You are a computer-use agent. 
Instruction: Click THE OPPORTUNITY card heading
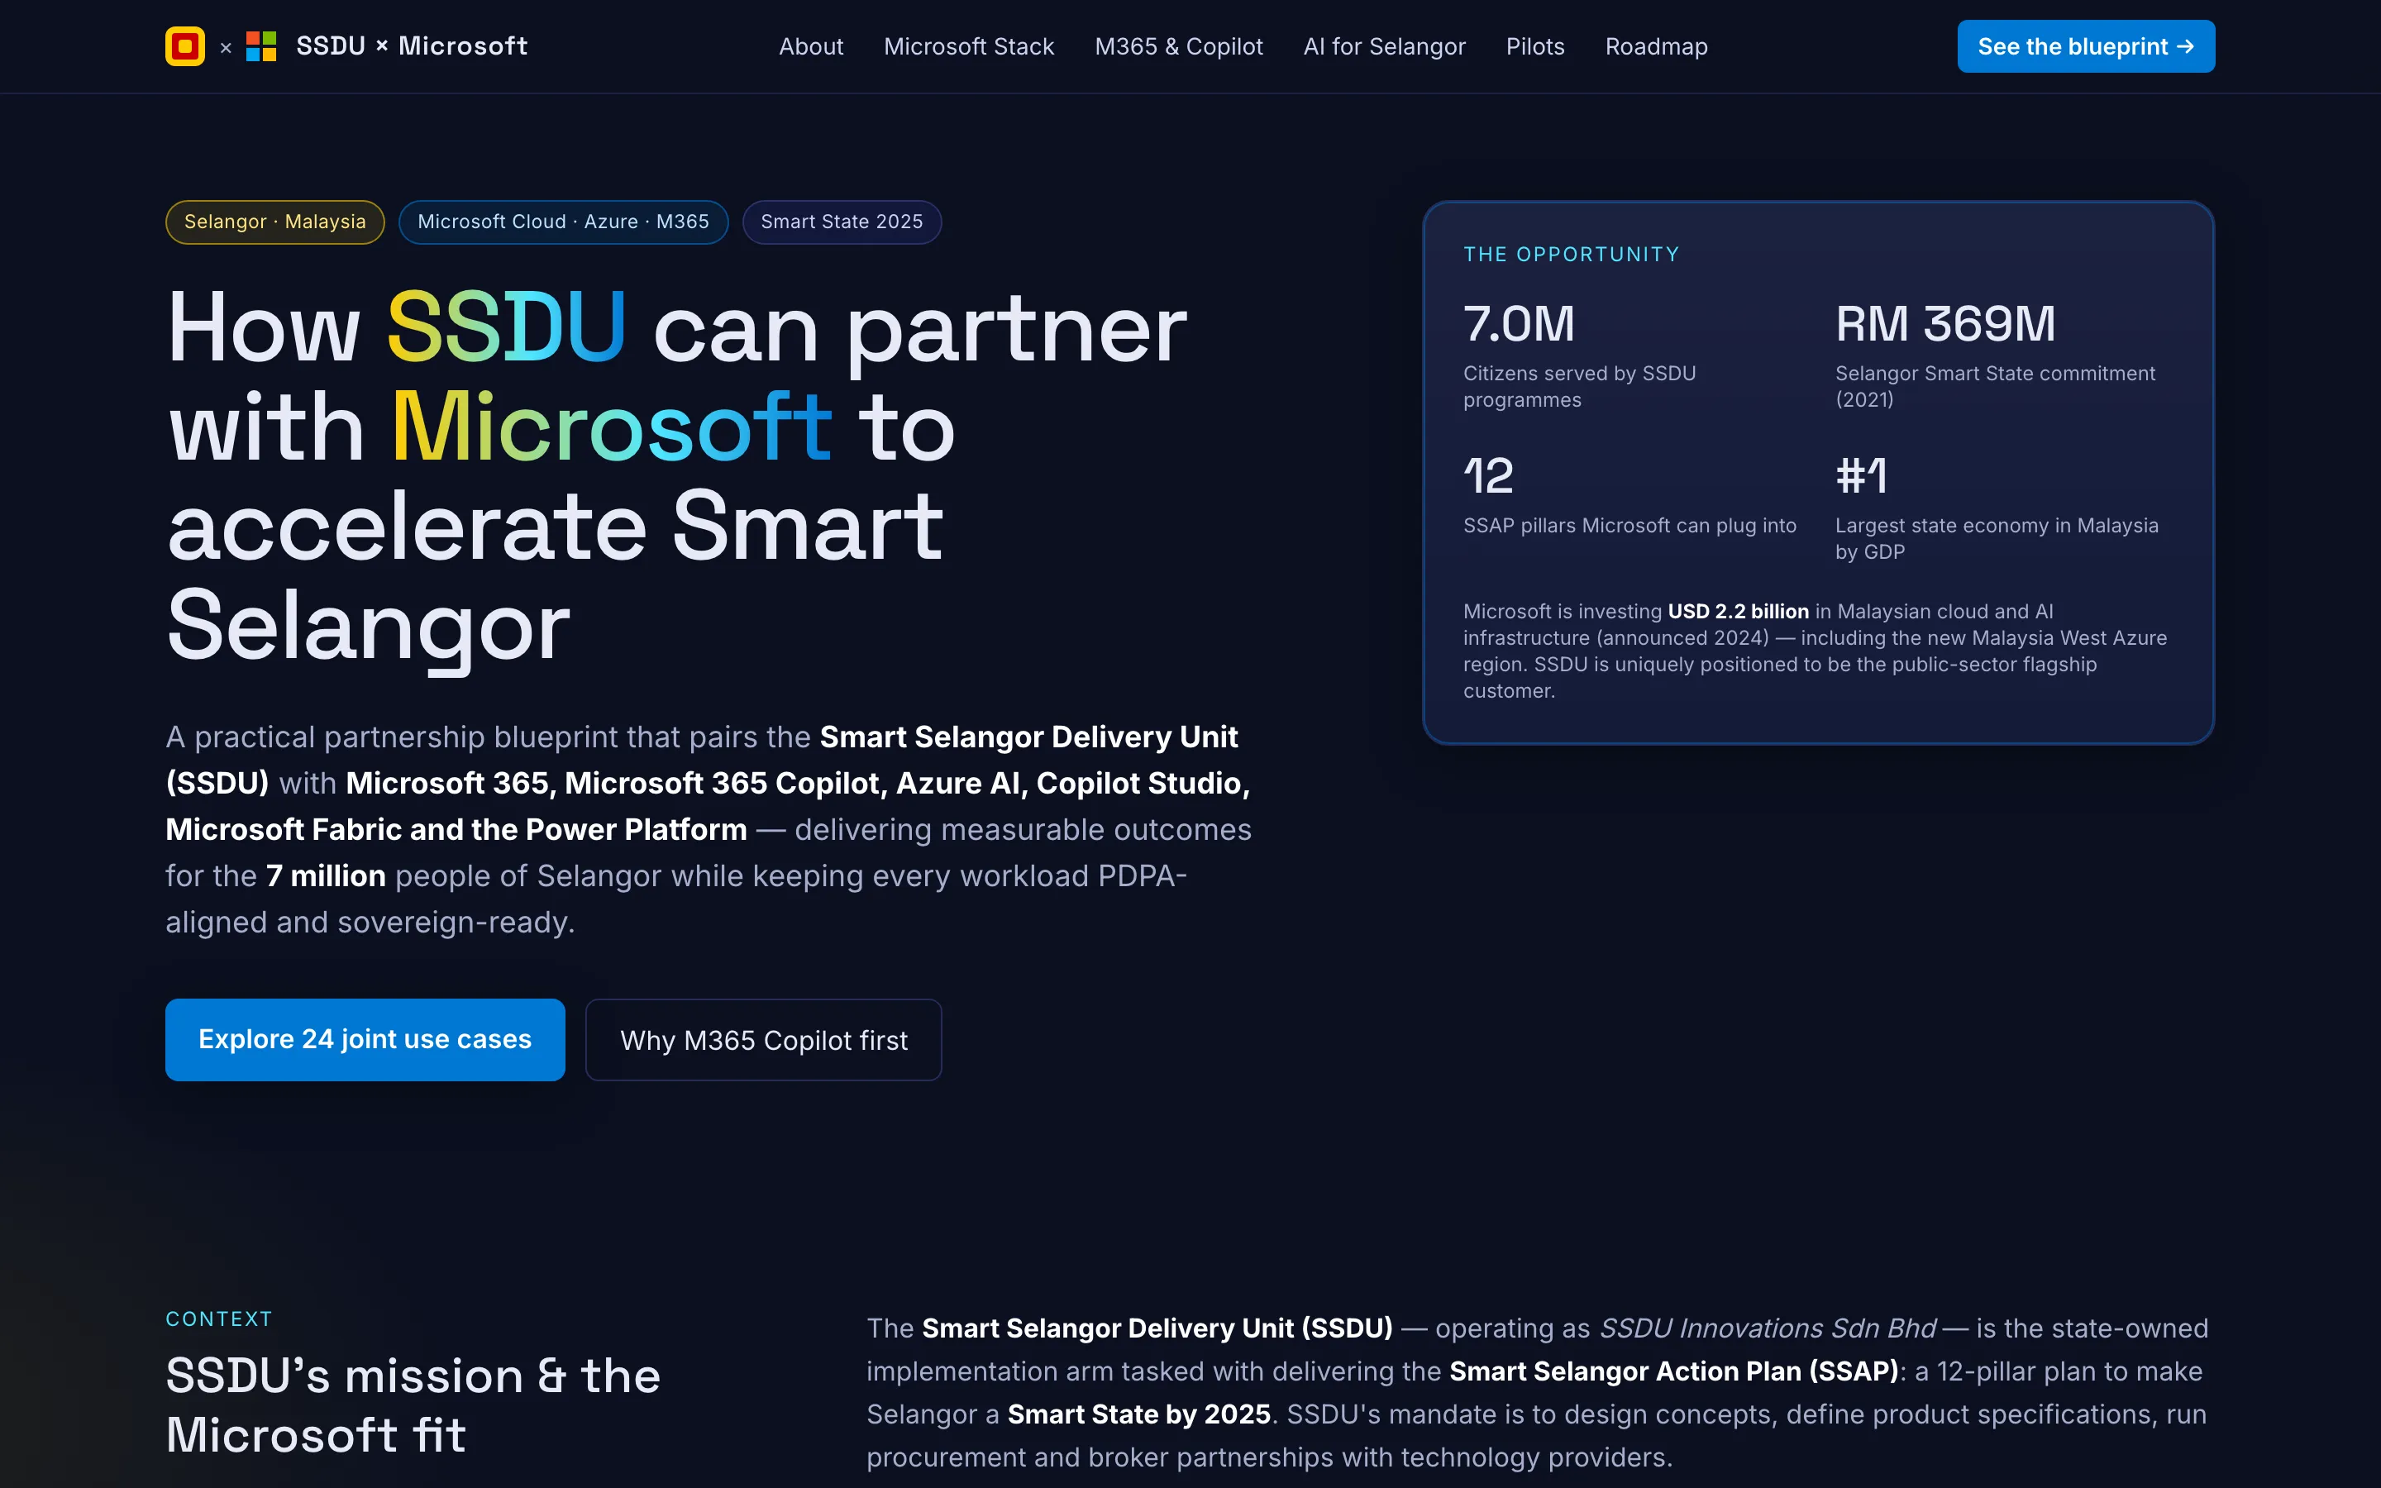pos(1572,254)
